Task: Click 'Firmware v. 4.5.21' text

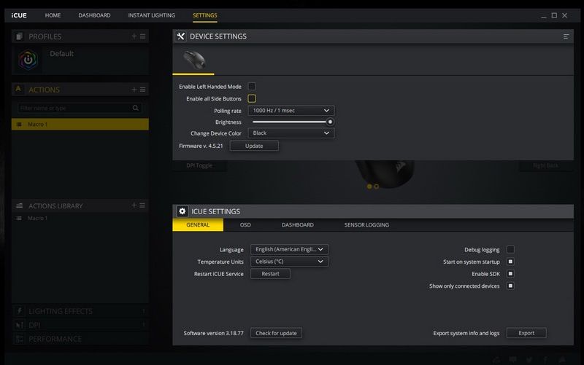Action: pyautogui.click(x=201, y=146)
